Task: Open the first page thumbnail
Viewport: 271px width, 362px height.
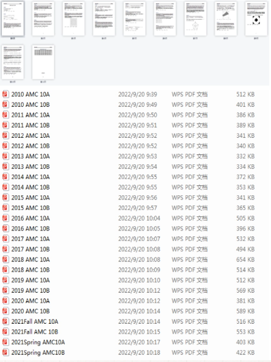Action: coord(13,19)
